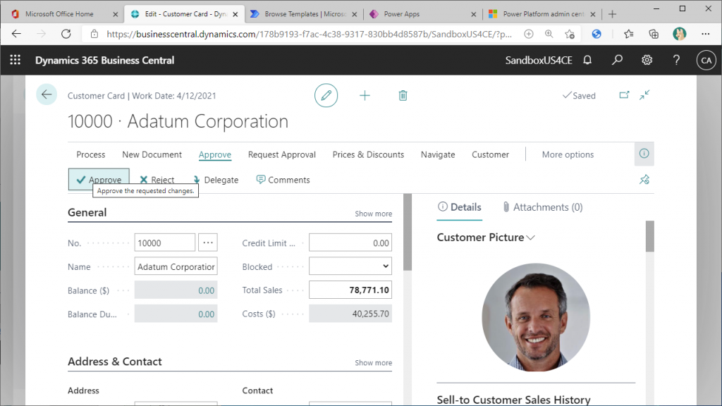Open the app launcher waffle menu

[x=16, y=60]
